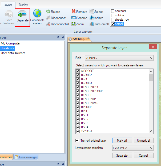
Task: Uncheck the AIRPORT zoning value
Action: pos(78,71)
